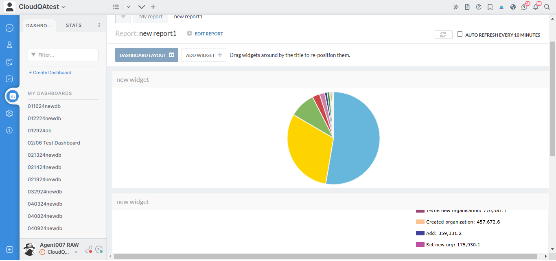Toggle the chat availability status icon
The width and height of the screenshot is (556, 261).
pos(99,250)
